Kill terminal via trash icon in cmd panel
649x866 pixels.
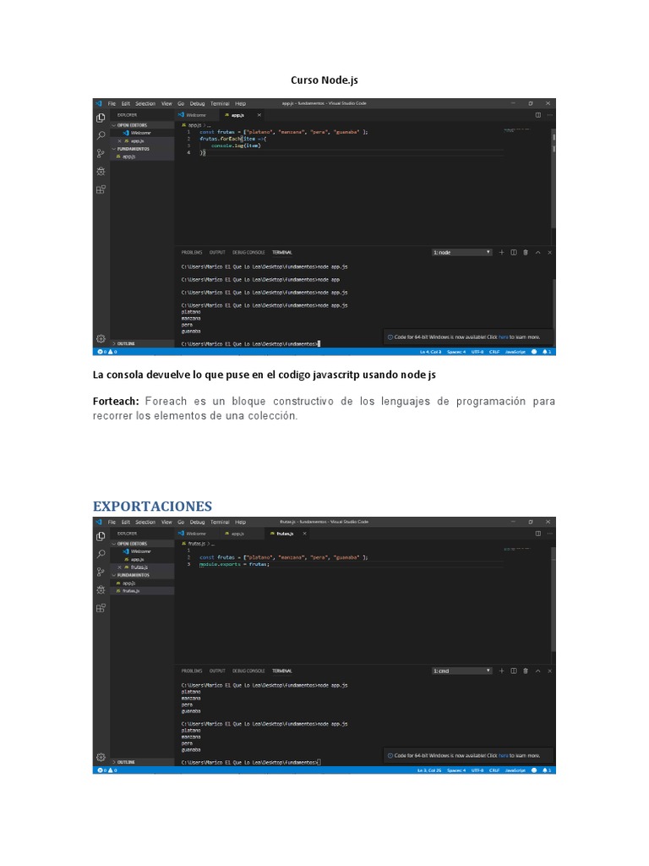coord(526,671)
